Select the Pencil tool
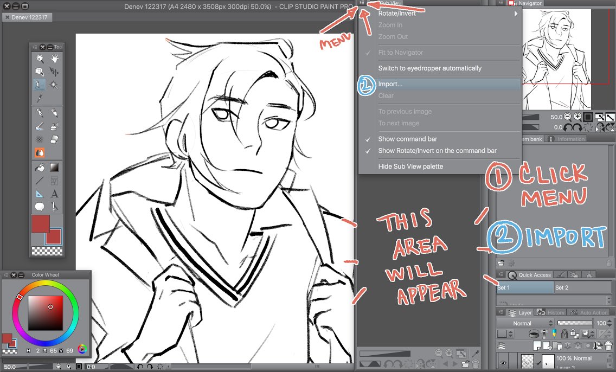This screenshot has height=372, width=616. point(54,113)
